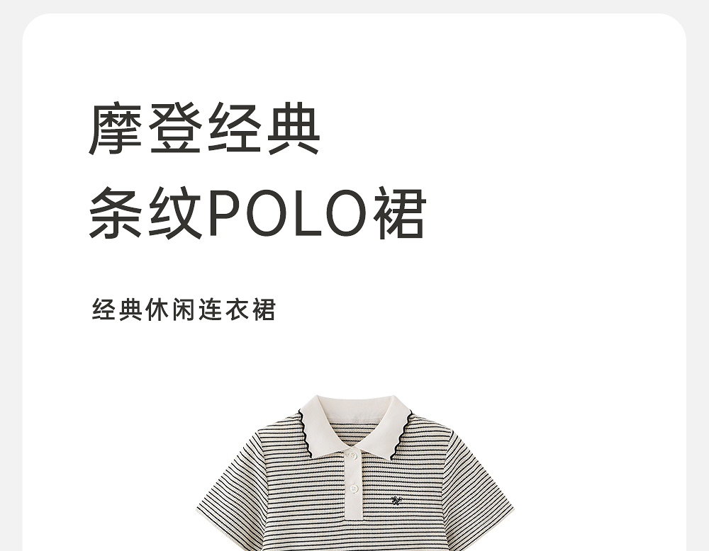Click the scalloped black trim on left collar
The width and height of the screenshot is (709, 551).
[306, 431]
